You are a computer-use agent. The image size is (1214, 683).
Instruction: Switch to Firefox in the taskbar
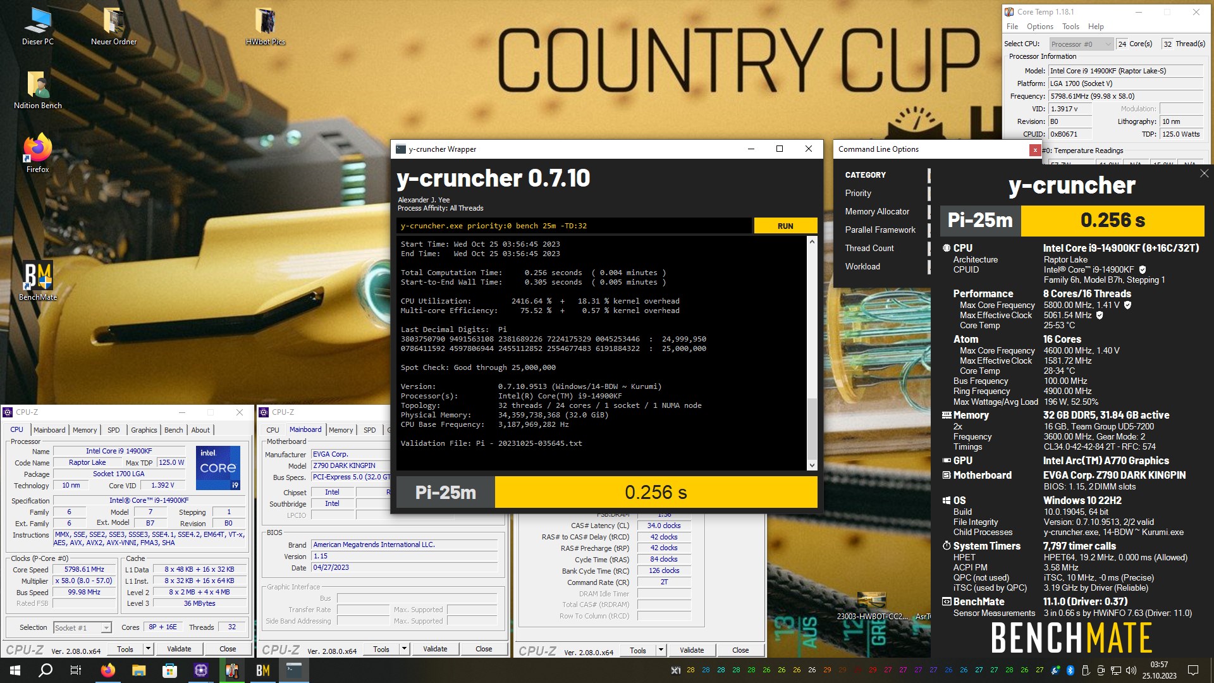click(108, 670)
